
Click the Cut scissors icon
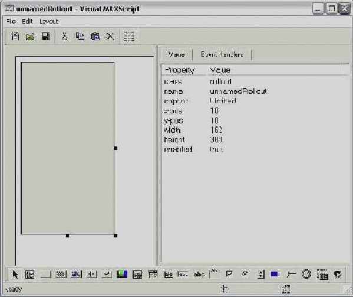pos(65,36)
